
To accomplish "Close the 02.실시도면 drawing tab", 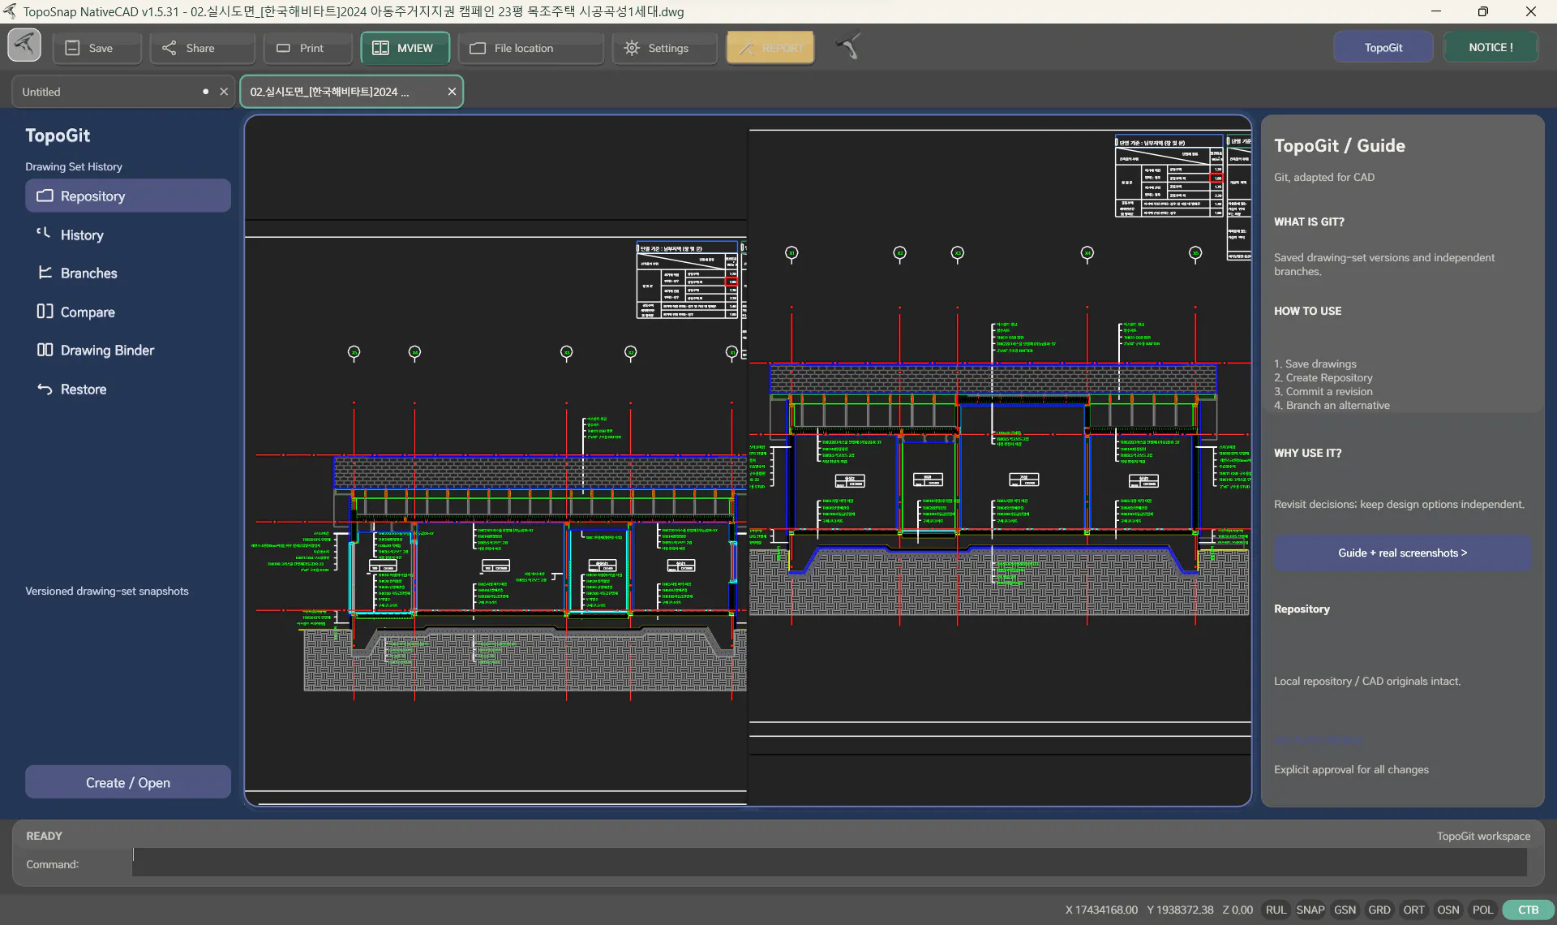I will click(452, 92).
